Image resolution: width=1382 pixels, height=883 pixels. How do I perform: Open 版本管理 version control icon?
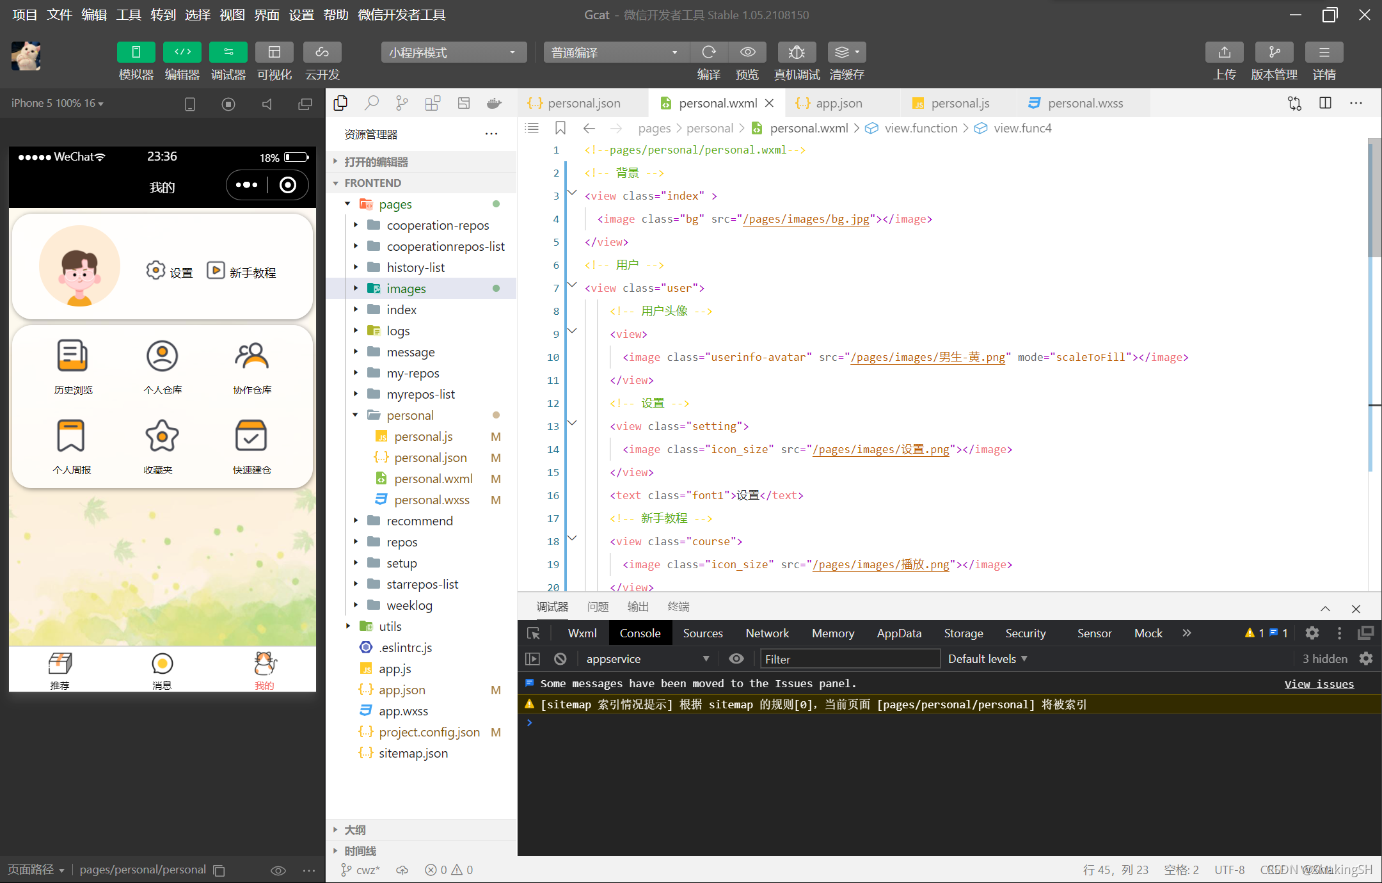(1274, 52)
